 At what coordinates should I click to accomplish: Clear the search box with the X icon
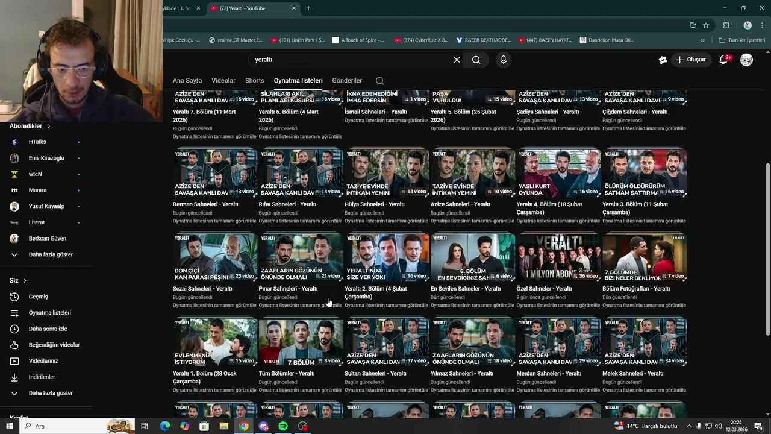457,60
